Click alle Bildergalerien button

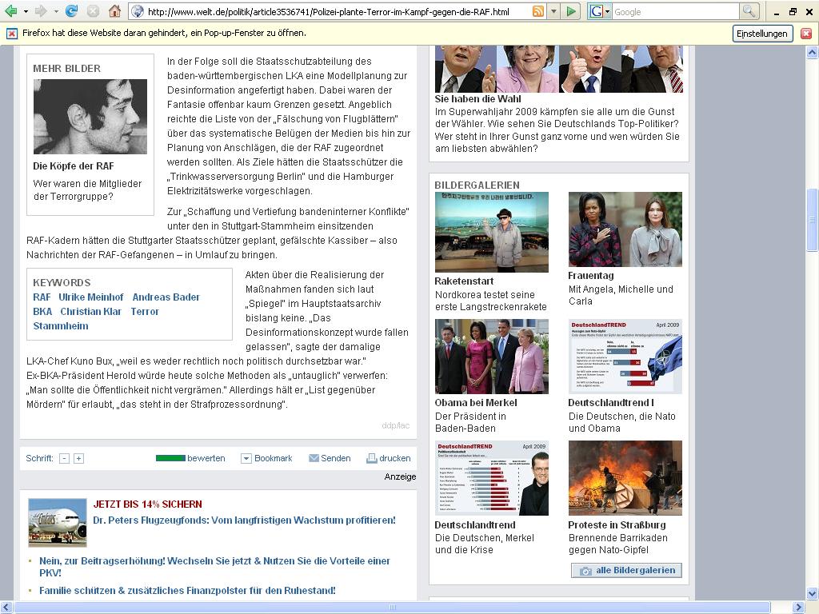tap(626, 571)
